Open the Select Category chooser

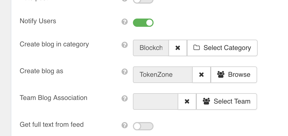click(x=222, y=48)
